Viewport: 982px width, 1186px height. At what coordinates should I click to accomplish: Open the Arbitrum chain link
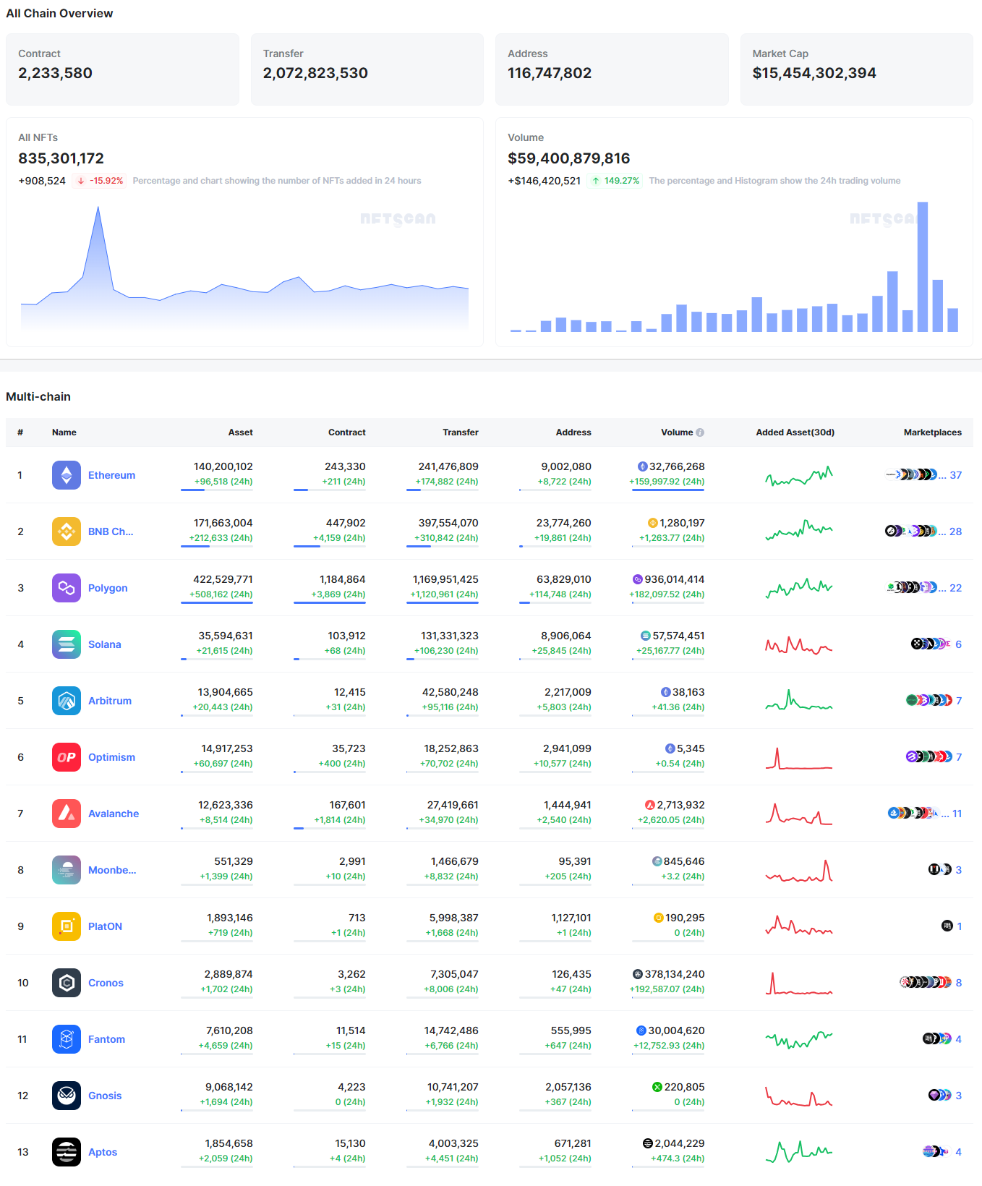110,701
